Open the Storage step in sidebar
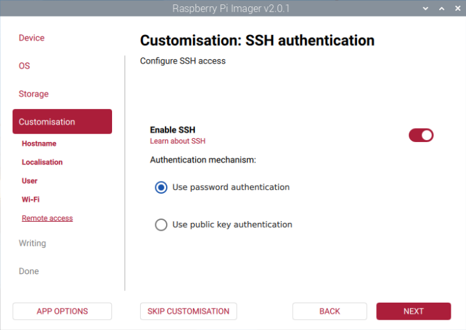This screenshot has height=330, width=466. (34, 94)
